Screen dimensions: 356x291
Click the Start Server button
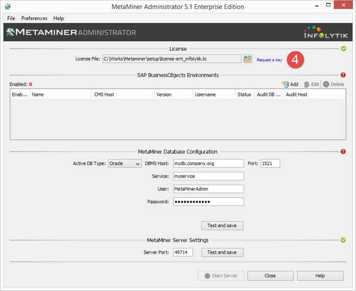(221, 276)
